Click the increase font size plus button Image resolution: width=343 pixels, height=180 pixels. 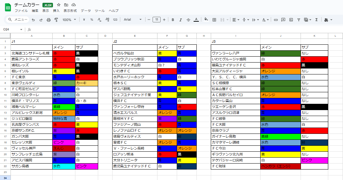(164, 20)
